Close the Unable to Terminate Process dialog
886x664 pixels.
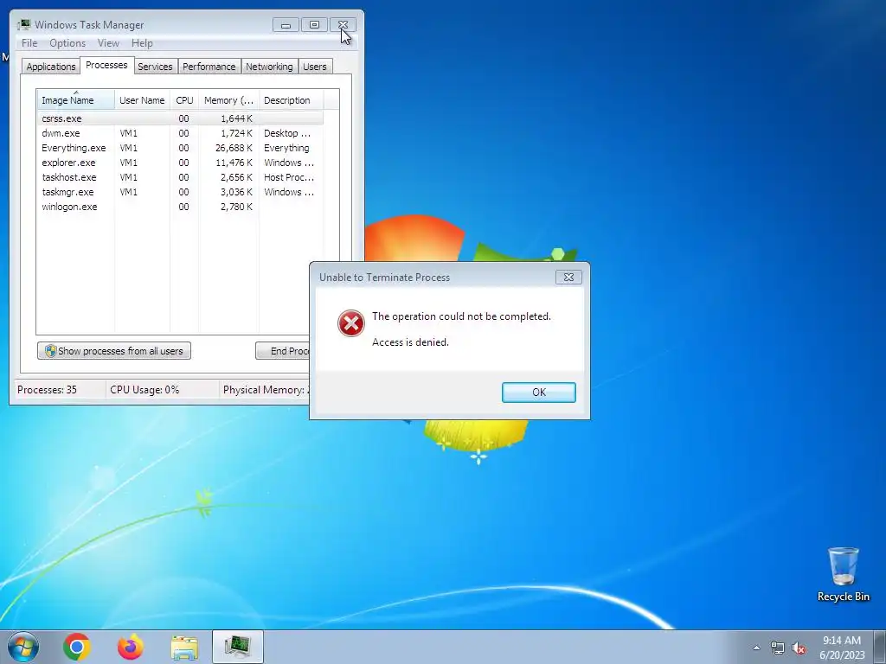click(x=568, y=278)
